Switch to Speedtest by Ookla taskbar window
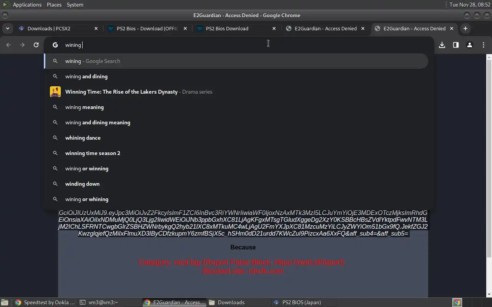 (45, 302)
